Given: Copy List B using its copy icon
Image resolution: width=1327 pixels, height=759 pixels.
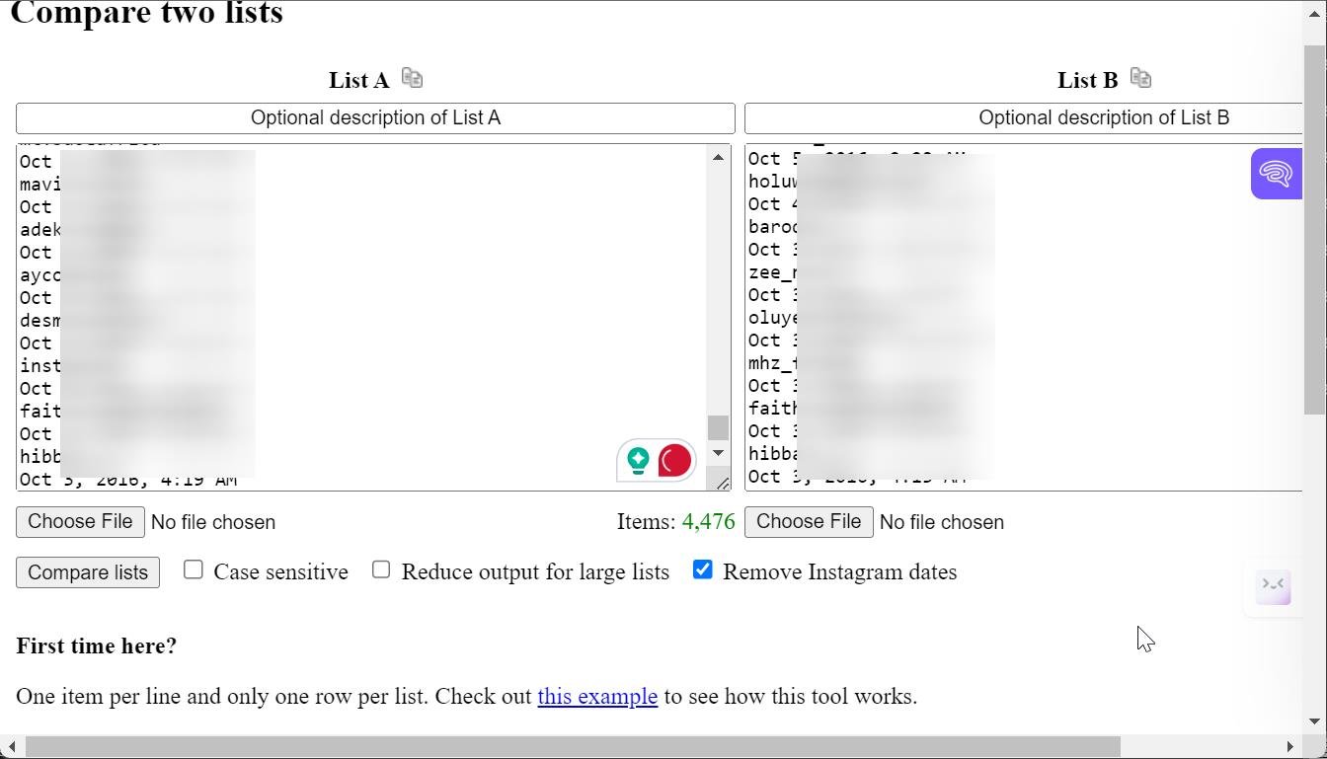Looking at the screenshot, I should point(1140,78).
